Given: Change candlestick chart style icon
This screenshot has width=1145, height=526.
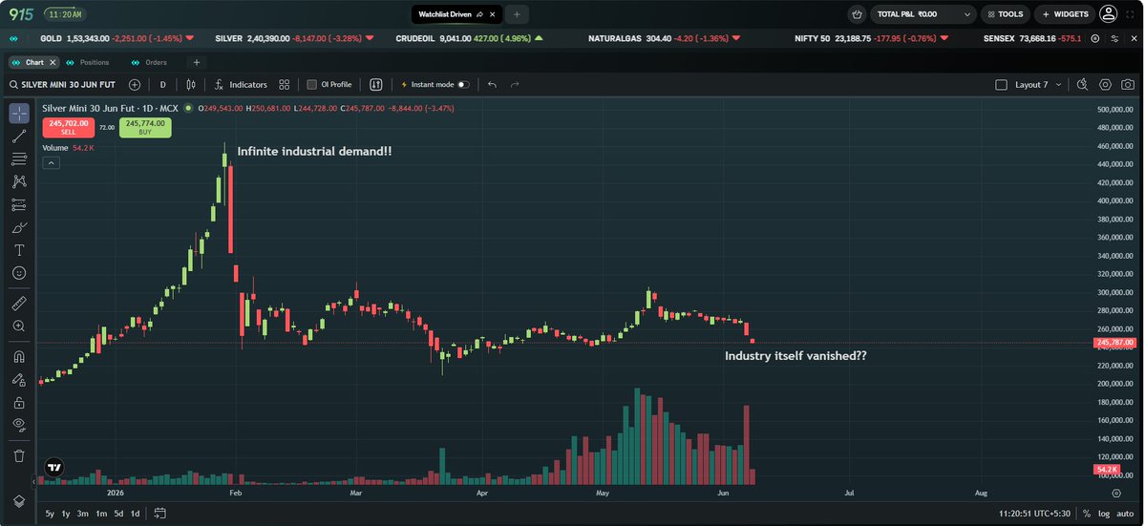Looking at the screenshot, I should (191, 85).
